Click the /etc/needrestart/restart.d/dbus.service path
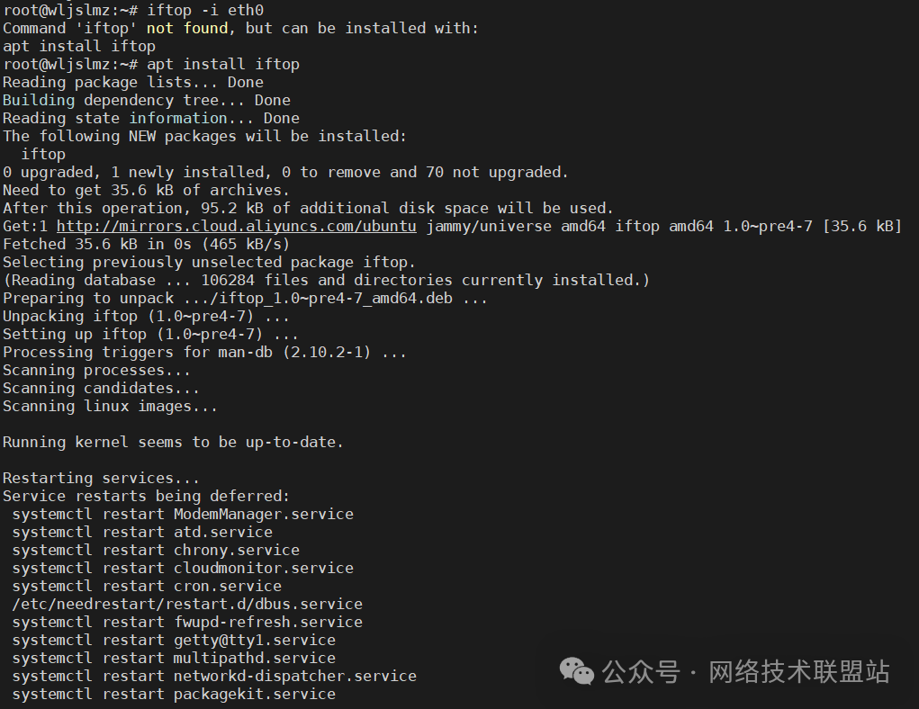 pos(187,604)
